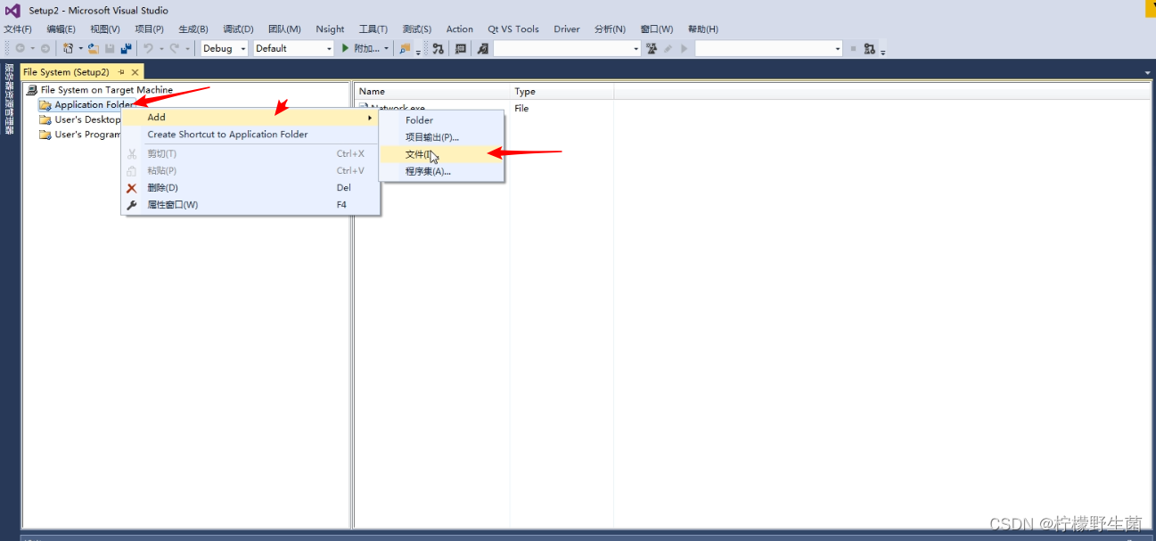Image resolution: width=1156 pixels, height=541 pixels.
Task: Open the Test (测试) menu
Action: 417,29
